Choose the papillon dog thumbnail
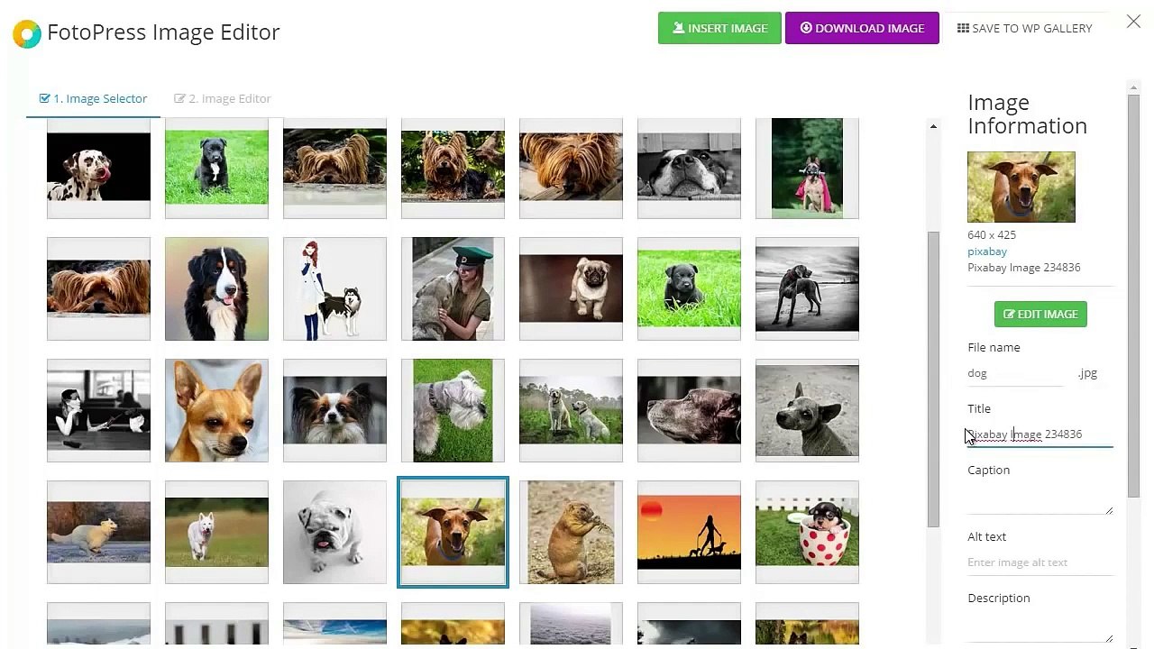This screenshot has width=1154, height=649. (x=334, y=410)
